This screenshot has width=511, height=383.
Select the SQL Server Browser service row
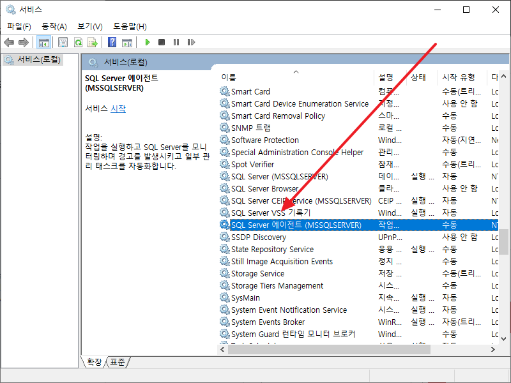(264, 188)
